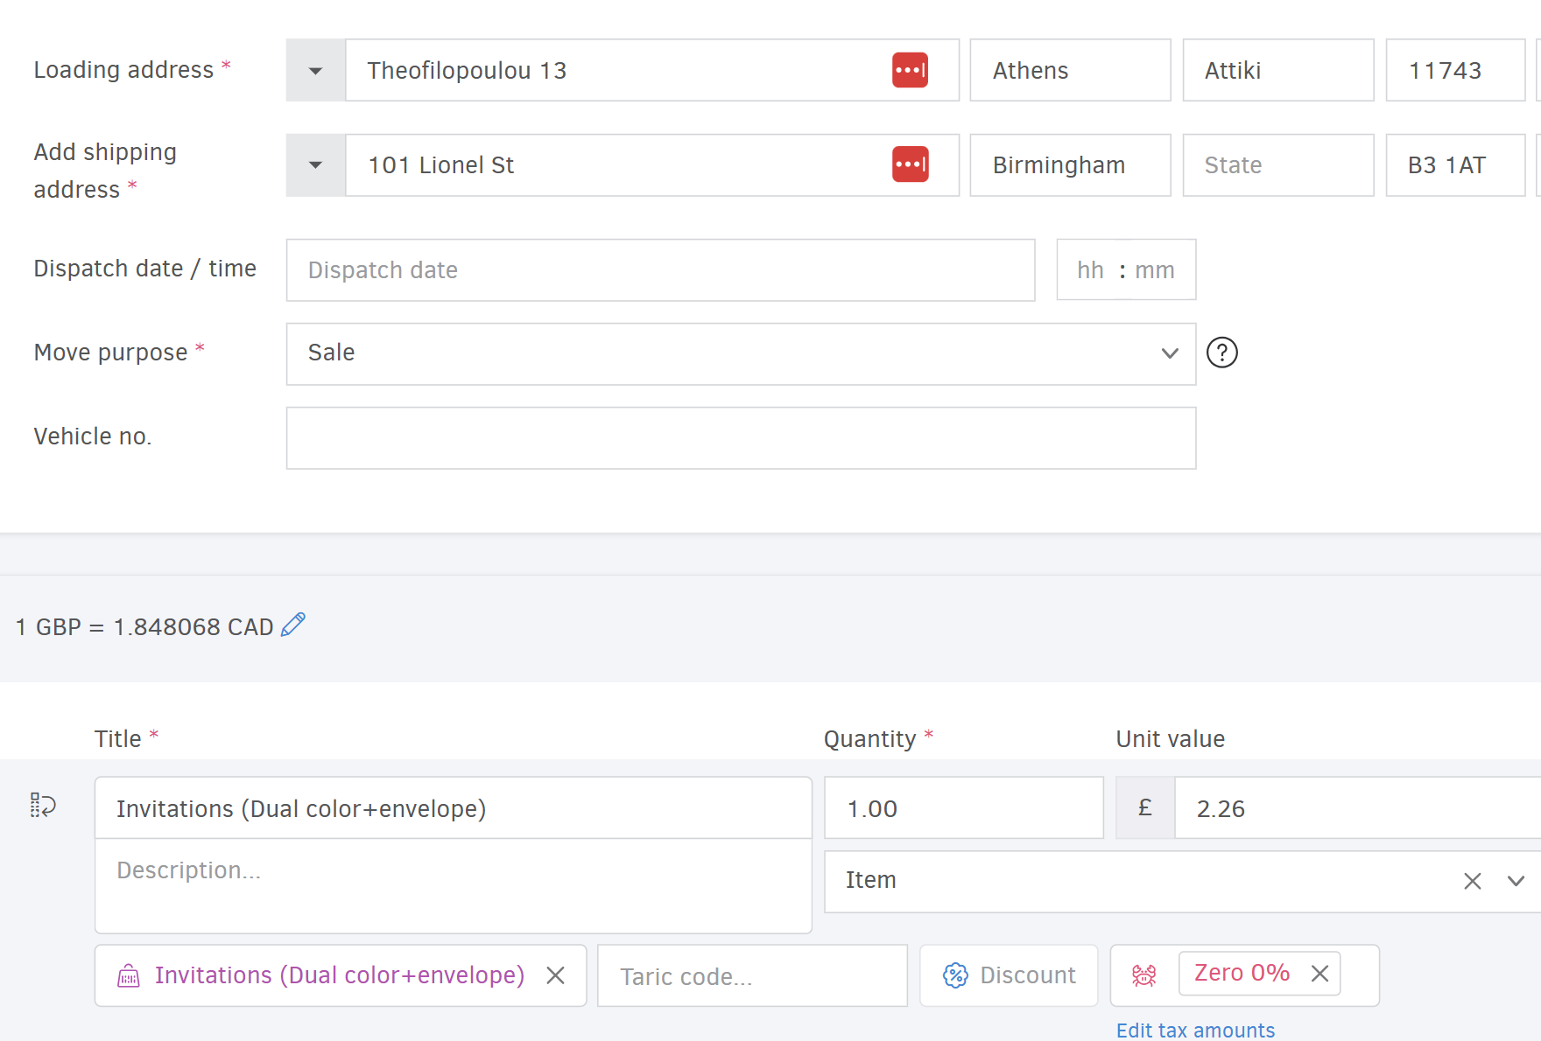Click the Zero 0% tax label

[1242, 973]
